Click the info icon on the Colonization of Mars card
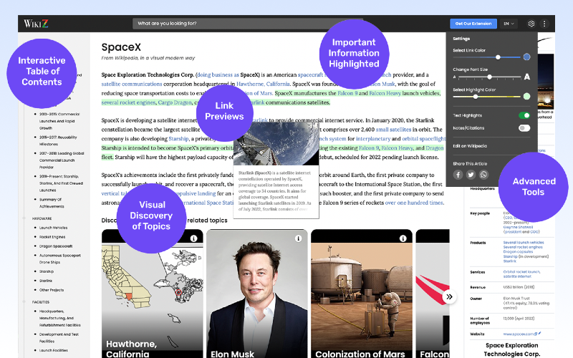 [x=403, y=238]
